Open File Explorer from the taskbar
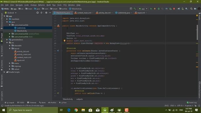The image size is (201, 113). [x=83, y=110]
